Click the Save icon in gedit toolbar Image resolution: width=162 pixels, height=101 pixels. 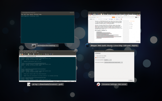tap(29, 54)
